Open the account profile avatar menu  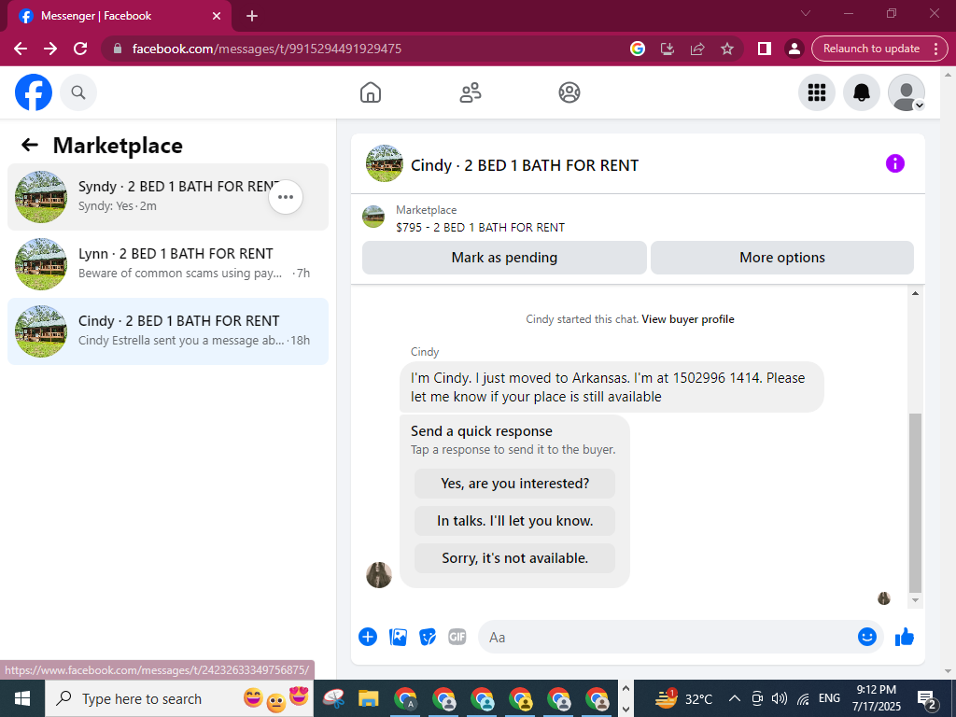[907, 92]
